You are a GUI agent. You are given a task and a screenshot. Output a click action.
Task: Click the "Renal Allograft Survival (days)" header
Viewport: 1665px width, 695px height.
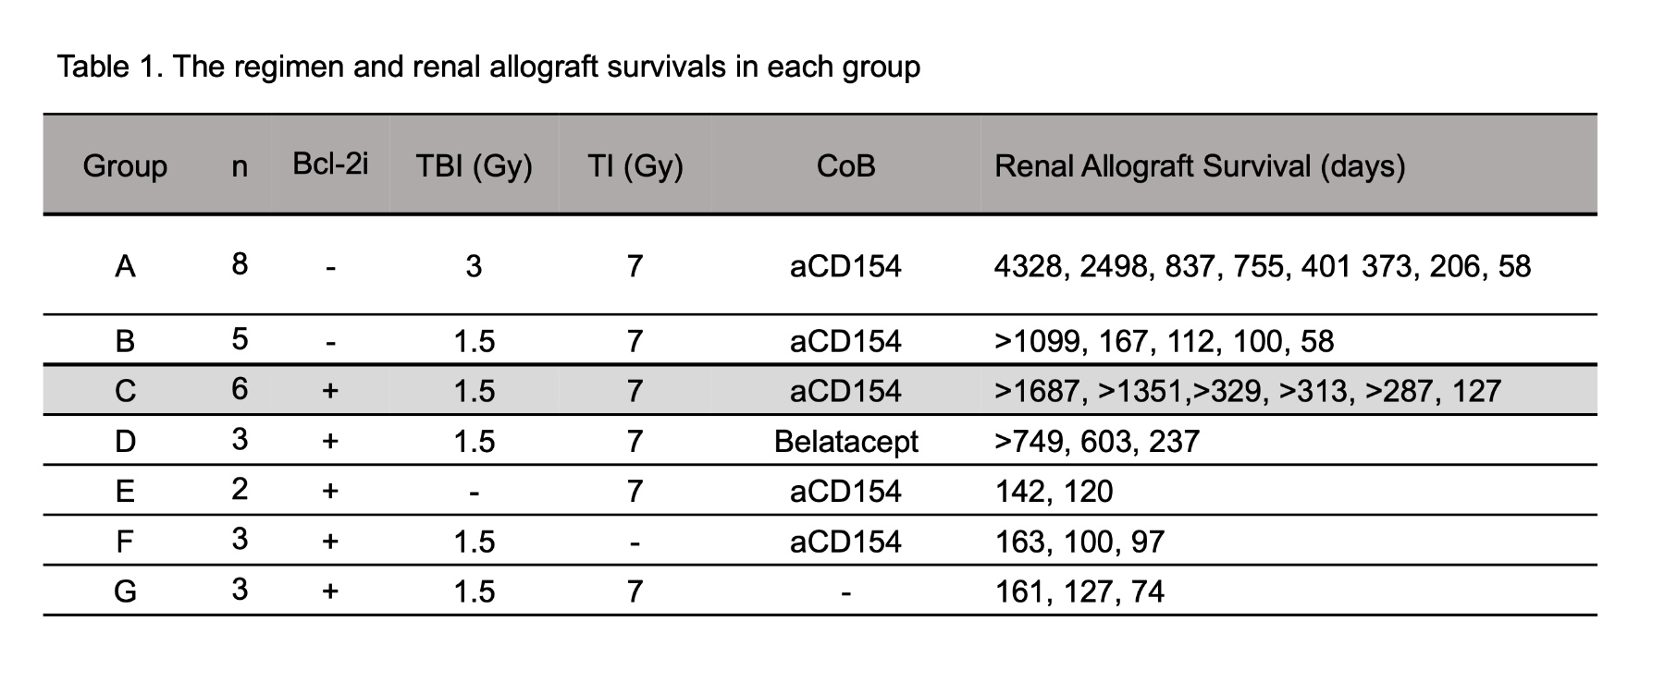[1199, 166]
